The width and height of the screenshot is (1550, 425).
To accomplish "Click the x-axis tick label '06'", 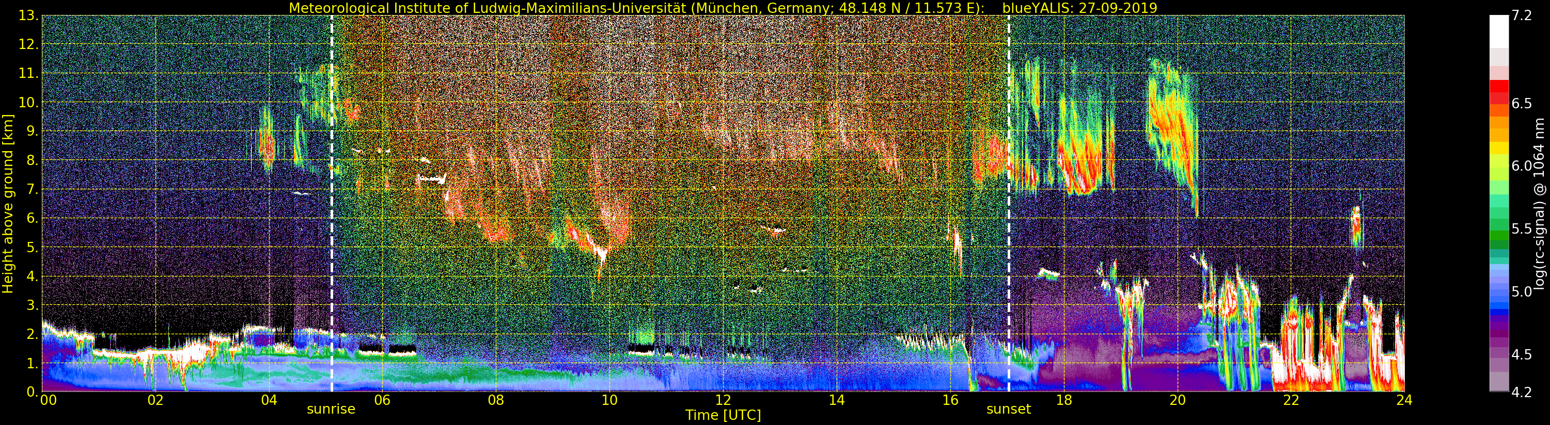I will (x=382, y=400).
